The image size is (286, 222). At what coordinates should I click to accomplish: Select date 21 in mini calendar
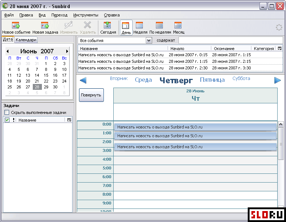click(x=37, y=81)
